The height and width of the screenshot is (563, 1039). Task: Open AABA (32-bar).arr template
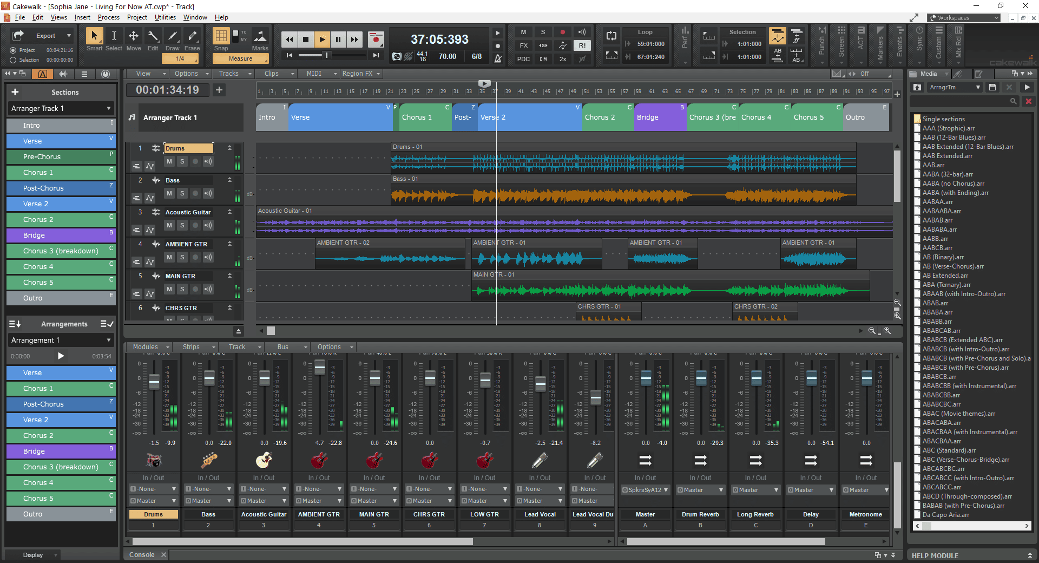947,174
